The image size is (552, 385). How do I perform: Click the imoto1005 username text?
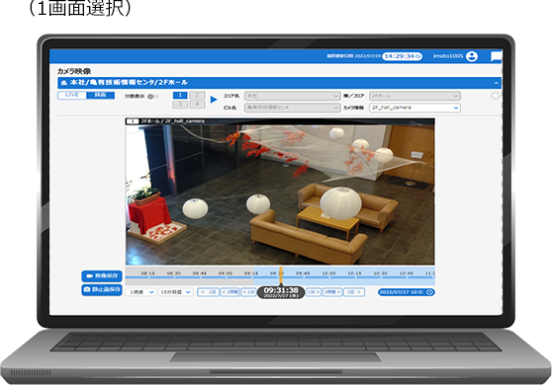click(448, 56)
